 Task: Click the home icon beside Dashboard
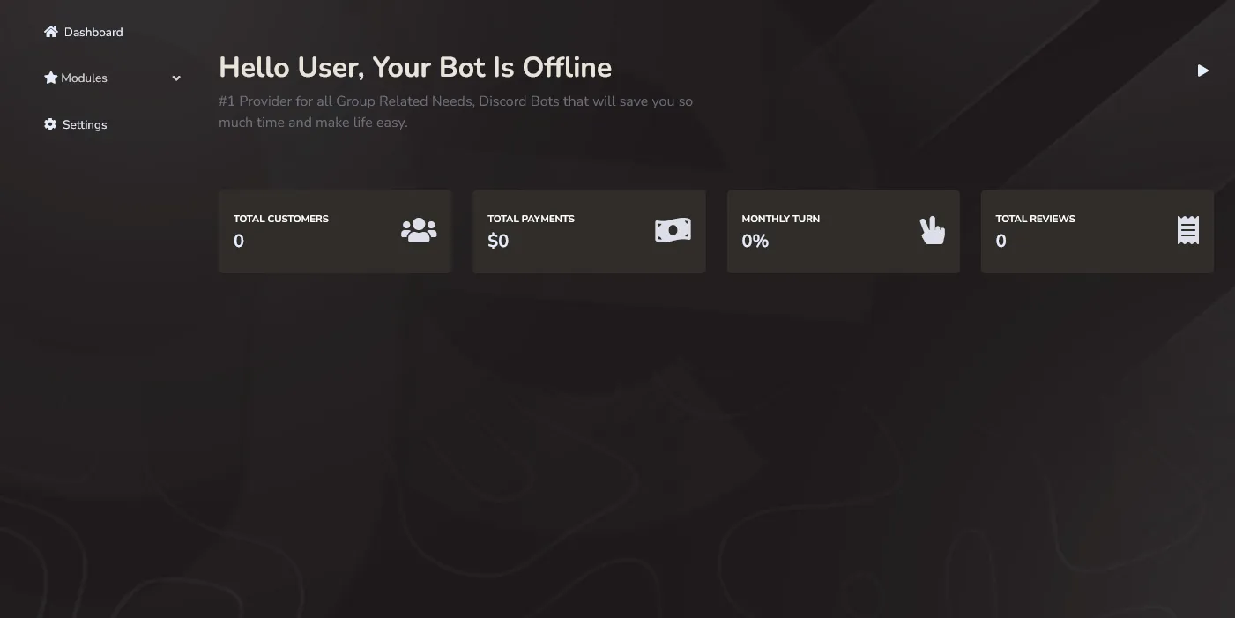click(x=51, y=32)
